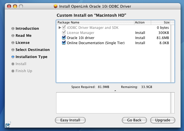
Task: Click the Space Required 81.9MB value
Action: coord(103,87)
